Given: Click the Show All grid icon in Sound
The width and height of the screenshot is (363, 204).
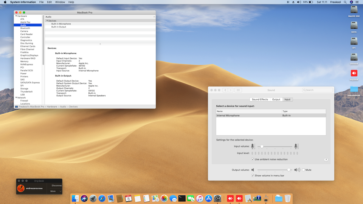Looking at the screenshot, I should pyautogui.click(x=238, y=90).
